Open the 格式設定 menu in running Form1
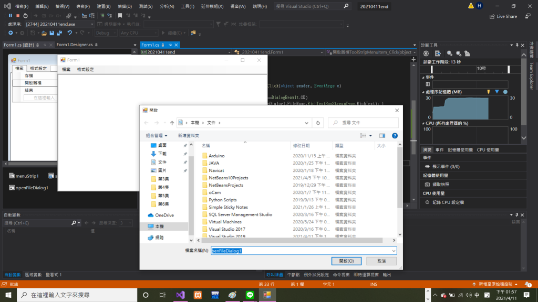This screenshot has height=302, width=538. tap(85, 70)
